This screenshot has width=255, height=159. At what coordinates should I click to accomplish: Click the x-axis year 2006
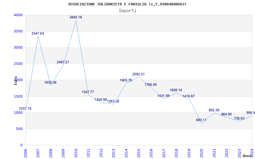click(x=25, y=153)
